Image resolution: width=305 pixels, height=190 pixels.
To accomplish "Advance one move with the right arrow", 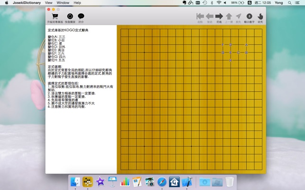I will point(219,16).
